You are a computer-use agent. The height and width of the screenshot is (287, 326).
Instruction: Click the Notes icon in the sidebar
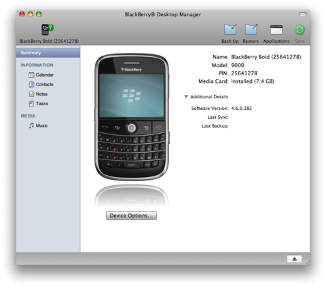(x=31, y=94)
